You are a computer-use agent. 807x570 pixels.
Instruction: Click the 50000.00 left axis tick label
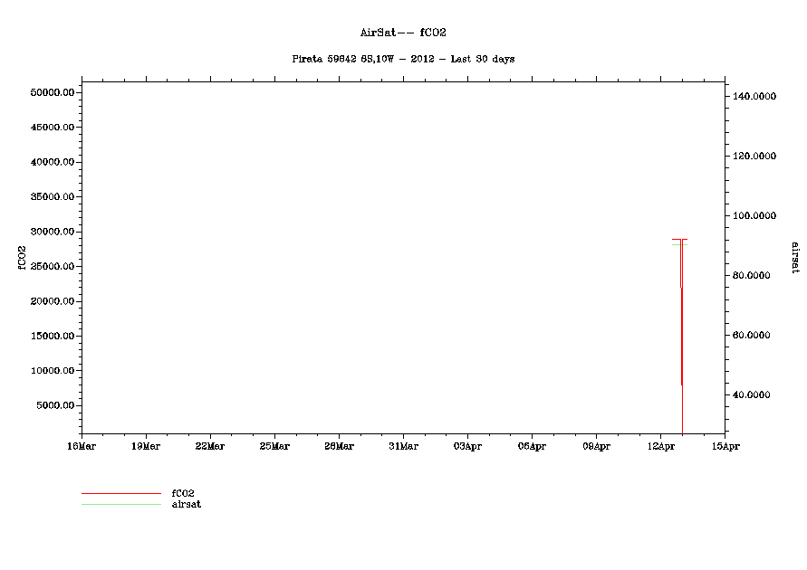point(51,92)
